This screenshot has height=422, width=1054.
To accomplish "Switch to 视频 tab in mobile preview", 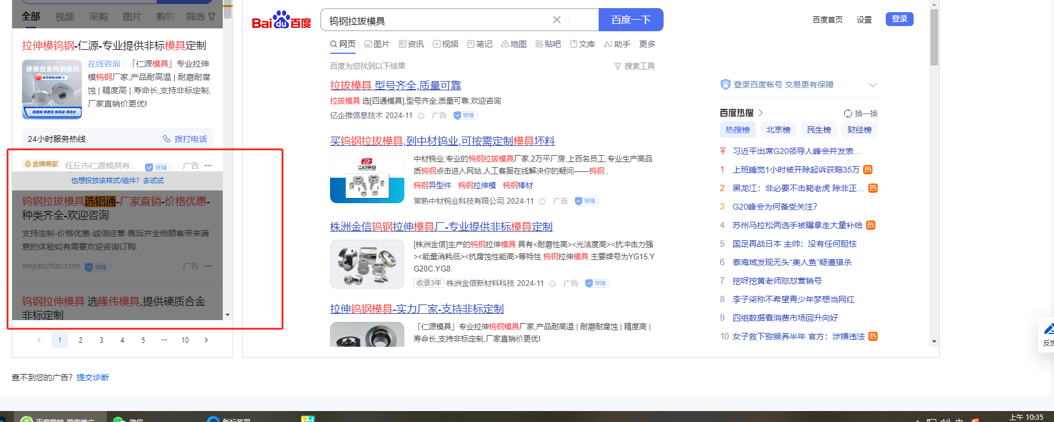I will click(x=64, y=17).
